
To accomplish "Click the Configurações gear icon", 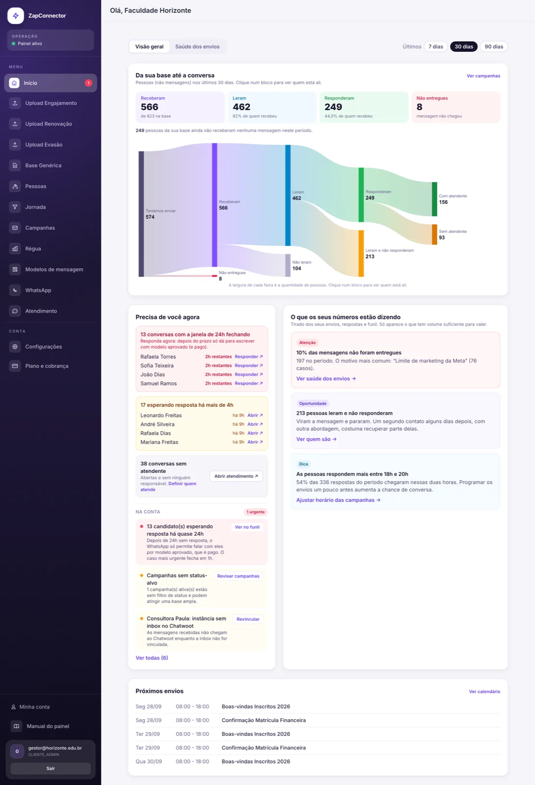I will coord(15,346).
